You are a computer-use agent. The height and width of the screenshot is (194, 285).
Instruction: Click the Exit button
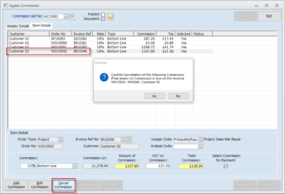[x=269, y=16]
